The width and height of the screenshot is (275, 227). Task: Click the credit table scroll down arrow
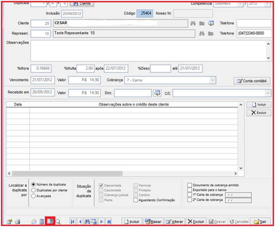241,168
